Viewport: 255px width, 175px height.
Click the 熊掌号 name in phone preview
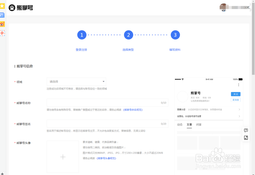pyautogui.click(x=196, y=93)
